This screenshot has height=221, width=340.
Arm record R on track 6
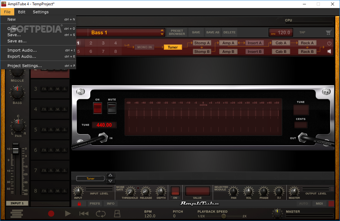click(51, 150)
